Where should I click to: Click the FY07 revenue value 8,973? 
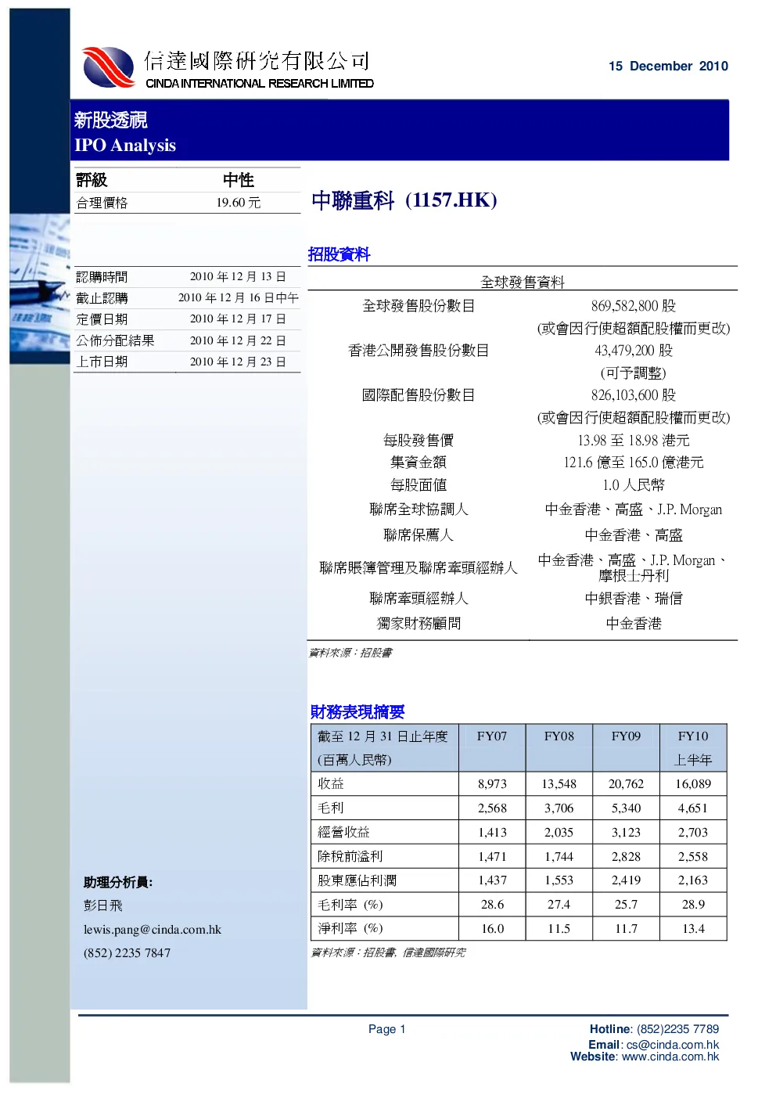[492, 784]
